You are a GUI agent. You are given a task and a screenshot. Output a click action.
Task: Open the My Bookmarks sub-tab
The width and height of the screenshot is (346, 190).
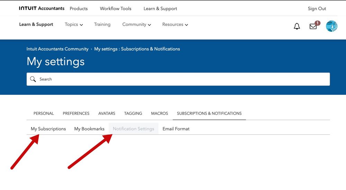tap(89, 129)
